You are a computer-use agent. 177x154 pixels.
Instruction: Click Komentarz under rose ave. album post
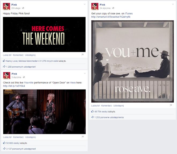(x=106, y=106)
